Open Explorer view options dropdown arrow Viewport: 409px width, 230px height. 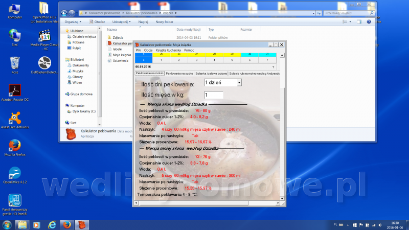350,22
